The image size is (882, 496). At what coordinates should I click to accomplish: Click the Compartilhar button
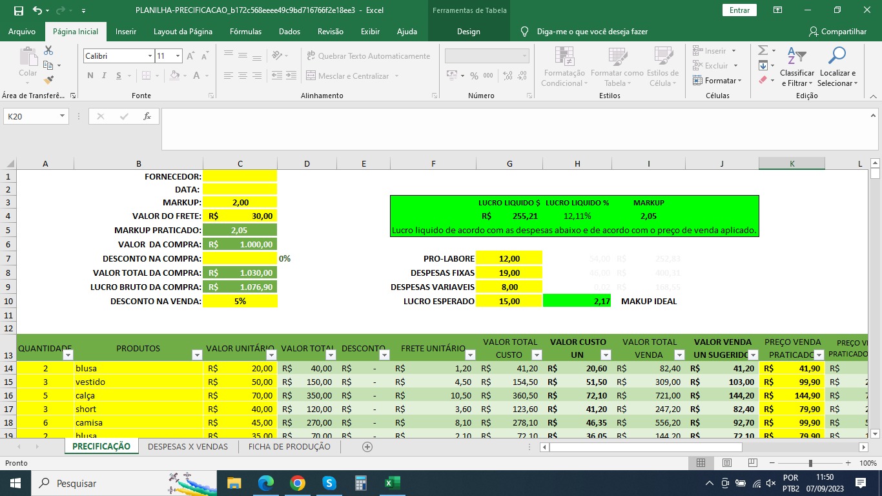pos(837,31)
